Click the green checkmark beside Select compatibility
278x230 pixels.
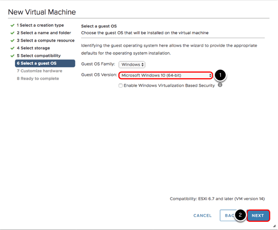[12, 56]
